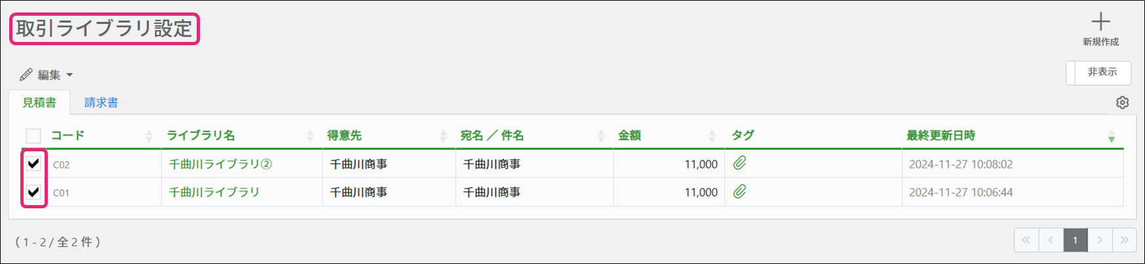Sort by 最終更新日時 column arrow
Viewport: 1145px width, 264px height.
1111,136
